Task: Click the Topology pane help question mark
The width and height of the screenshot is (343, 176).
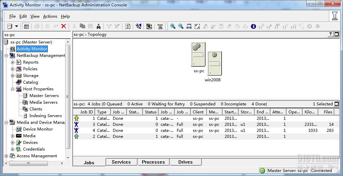Action: click(x=331, y=34)
